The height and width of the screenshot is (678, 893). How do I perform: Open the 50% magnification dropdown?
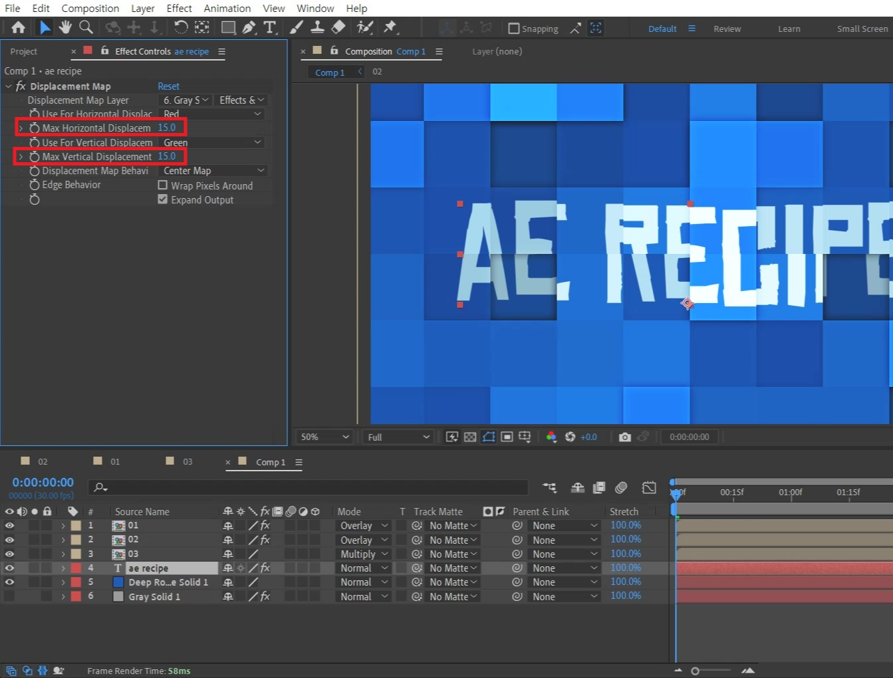(324, 437)
